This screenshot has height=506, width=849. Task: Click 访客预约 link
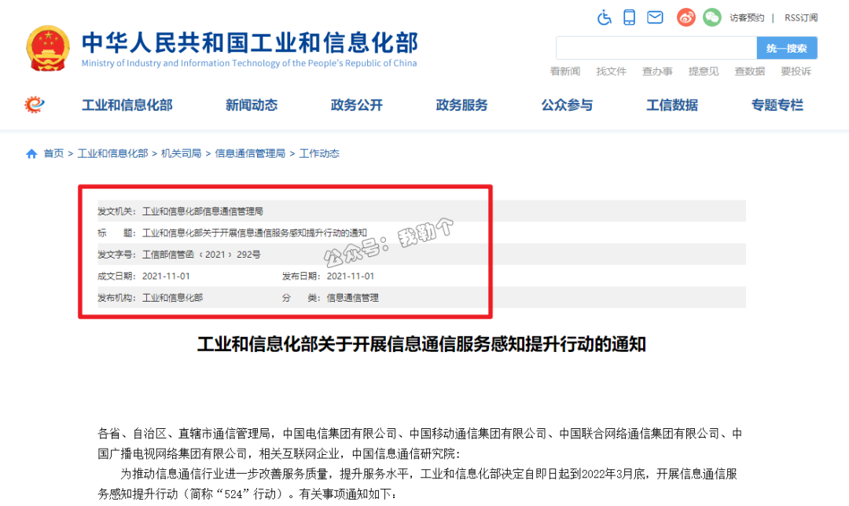[x=747, y=18]
